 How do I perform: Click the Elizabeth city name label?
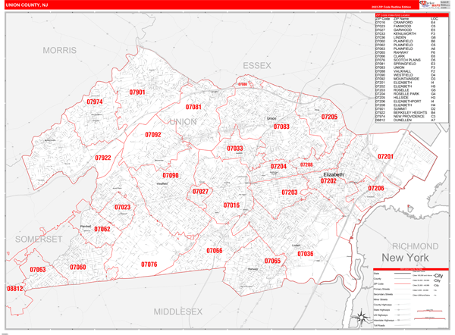tap(334, 174)
